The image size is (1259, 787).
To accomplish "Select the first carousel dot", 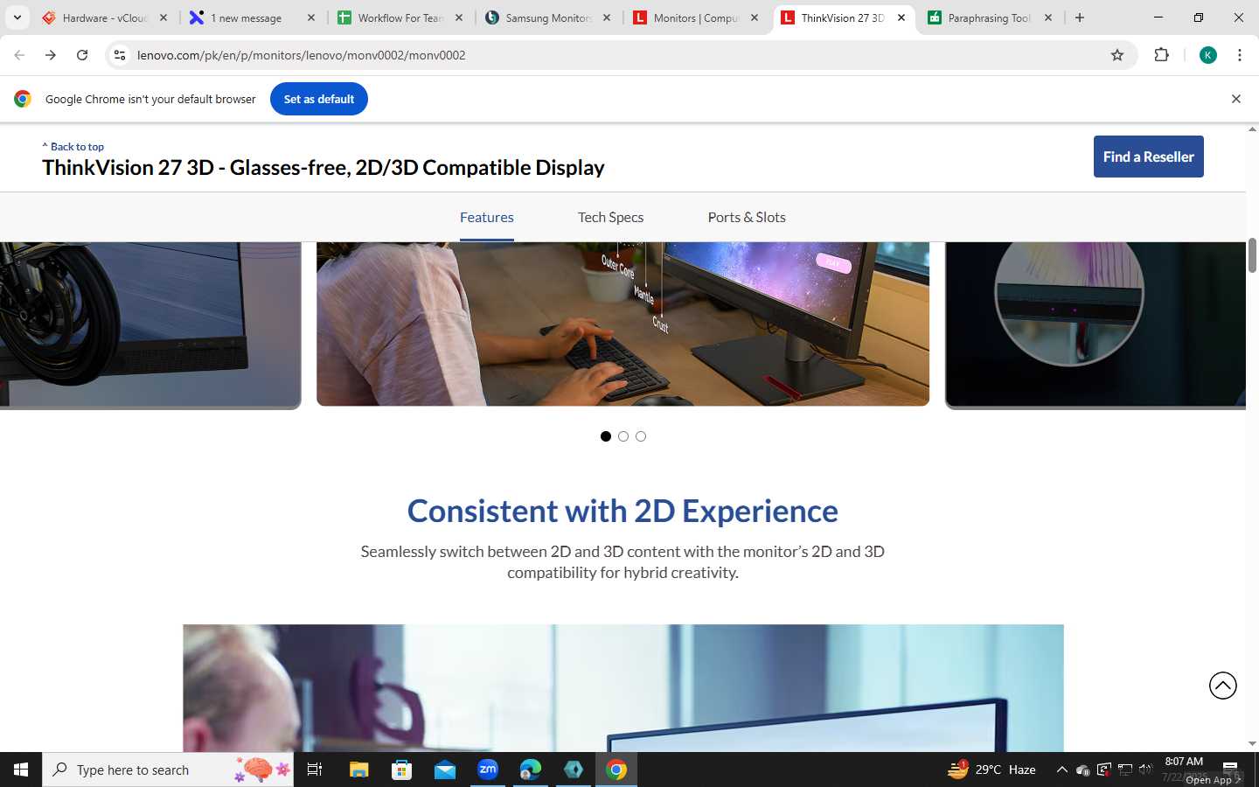I will [x=606, y=436].
